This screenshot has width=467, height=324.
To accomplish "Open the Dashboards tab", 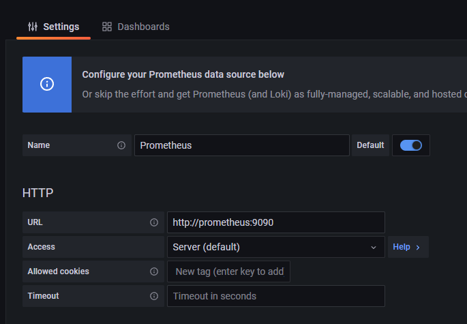I will pos(136,27).
